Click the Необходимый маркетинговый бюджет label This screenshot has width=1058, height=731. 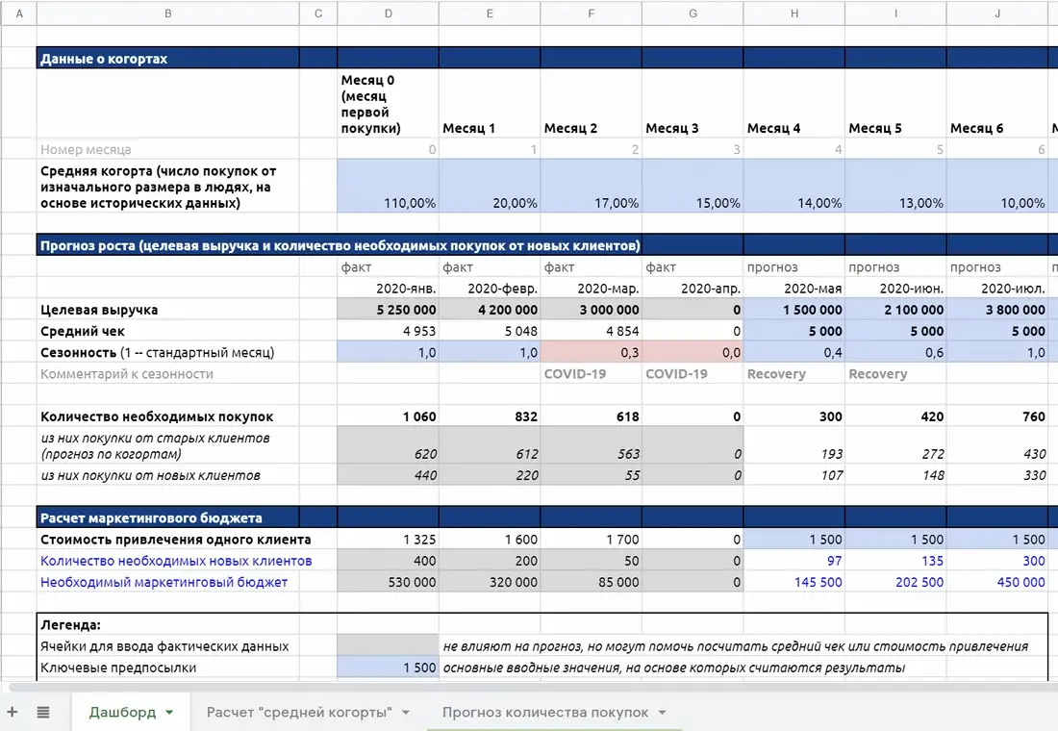(x=164, y=582)
